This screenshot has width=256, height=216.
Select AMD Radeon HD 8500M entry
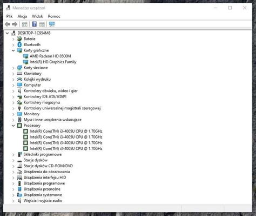[x=50, y=56]
